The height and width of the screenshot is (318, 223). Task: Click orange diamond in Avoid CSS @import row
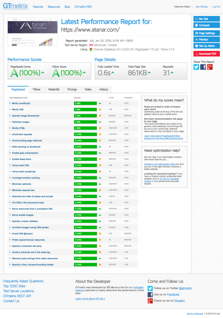100,234
